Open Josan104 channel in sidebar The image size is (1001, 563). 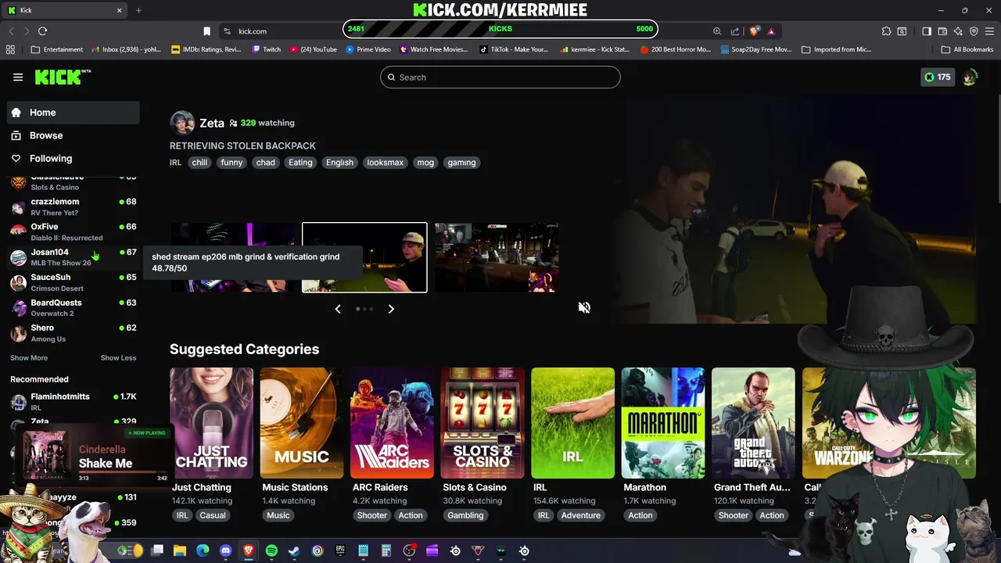[74, 257]
